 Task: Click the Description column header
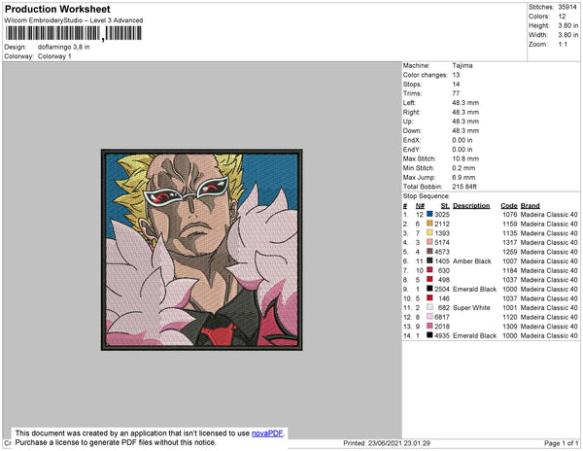[471, 206]
